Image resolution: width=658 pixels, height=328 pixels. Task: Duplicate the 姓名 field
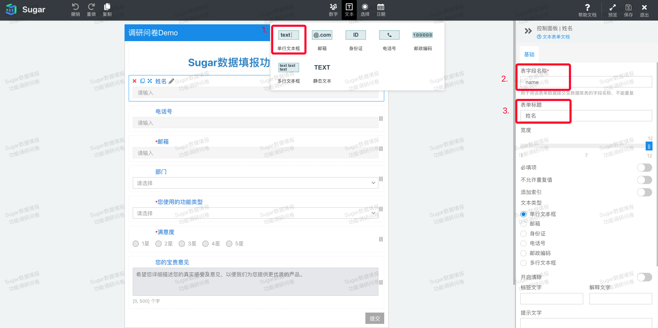click(x=142, y=81)
